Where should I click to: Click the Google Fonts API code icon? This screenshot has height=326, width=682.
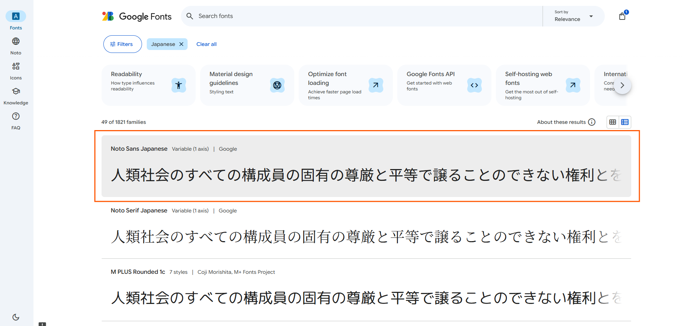click(475, 85)
